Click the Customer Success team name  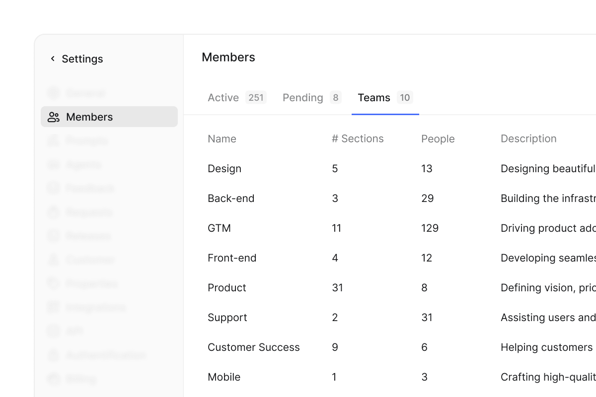coord(253,347)
